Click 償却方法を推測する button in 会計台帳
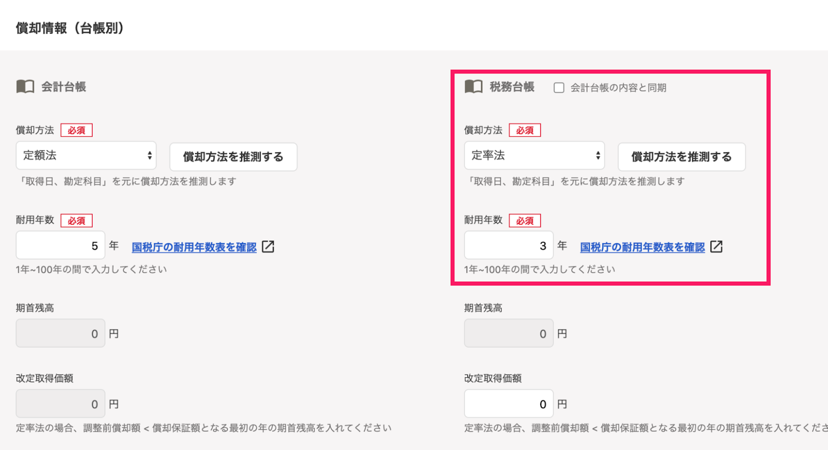828x450 pixels. (233, 157)
